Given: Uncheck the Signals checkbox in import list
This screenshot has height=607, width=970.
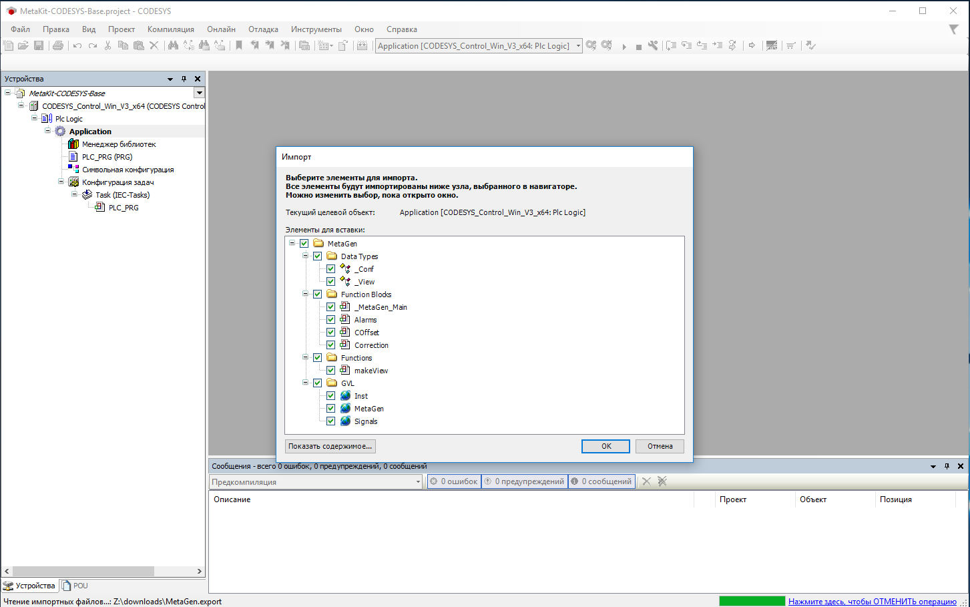Looking at the screenshot, I should (330, 421).
